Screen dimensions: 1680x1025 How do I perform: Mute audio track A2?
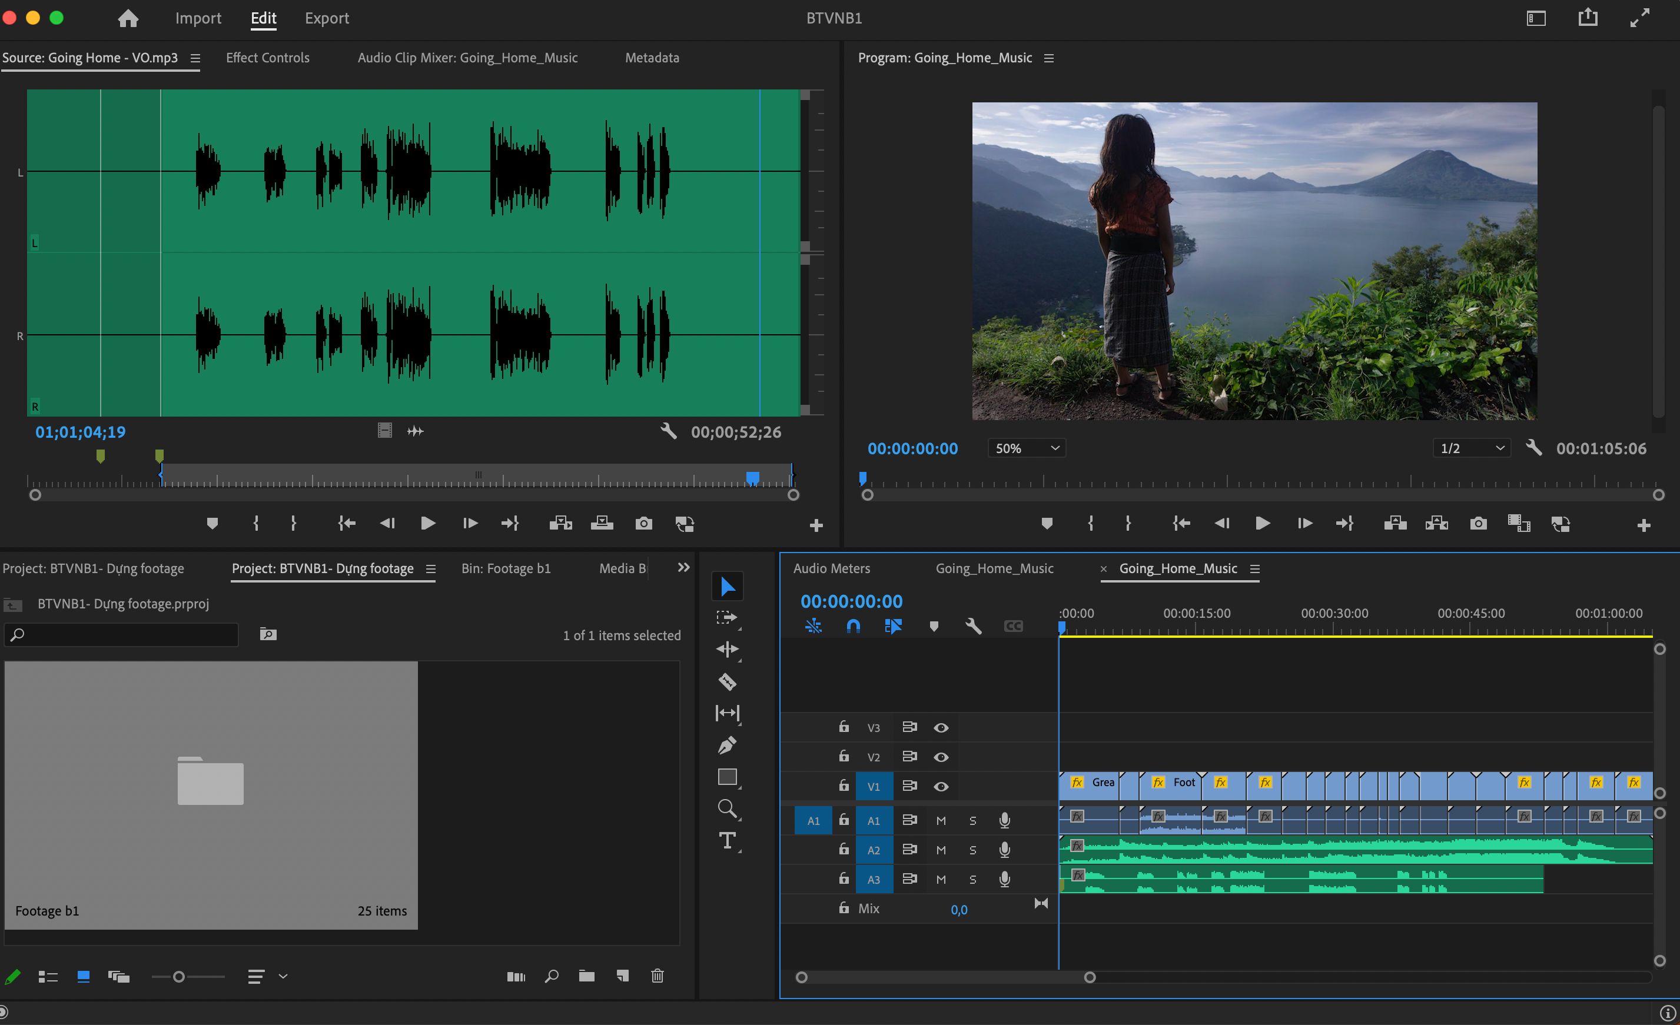point(941,850)
